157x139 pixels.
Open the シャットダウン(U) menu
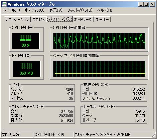click(x=80, y=10)
